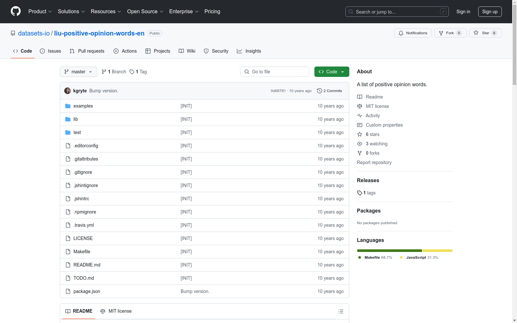
Task: Expand the Enterprise menu
Action: 184,11
